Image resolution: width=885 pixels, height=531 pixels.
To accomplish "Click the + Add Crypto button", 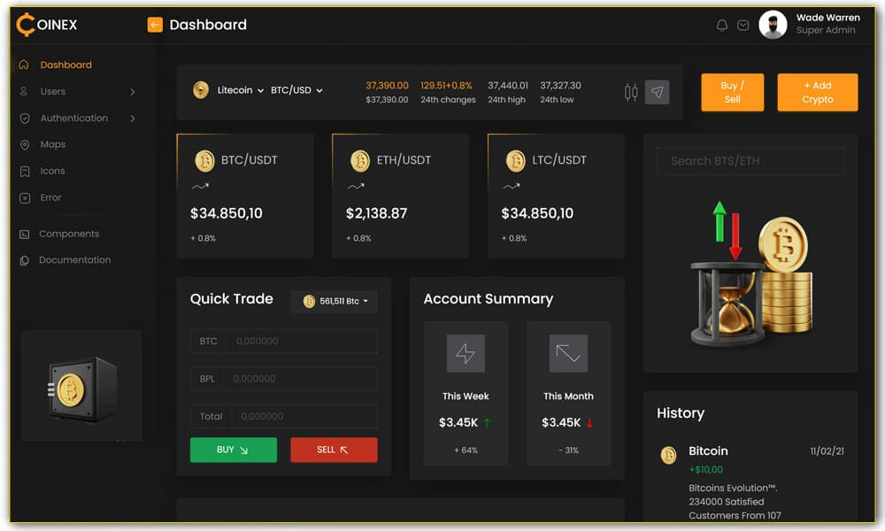I will click(817, 91).
